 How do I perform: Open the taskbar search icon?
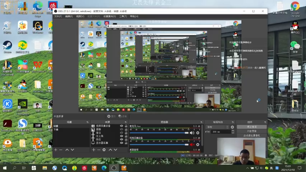(x=14, y=168)
